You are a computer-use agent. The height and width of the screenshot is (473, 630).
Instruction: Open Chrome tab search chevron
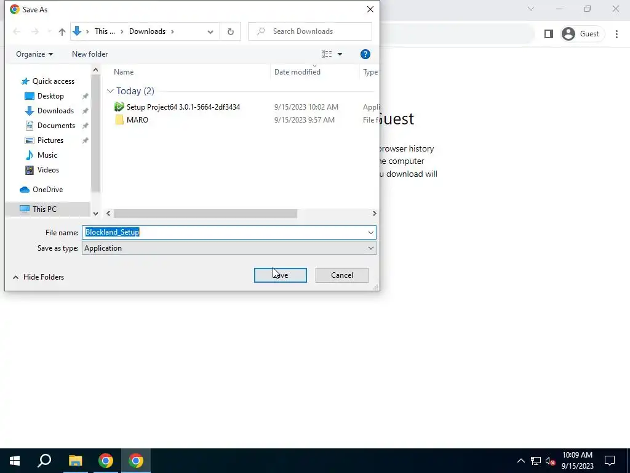(x=531, y=9)
